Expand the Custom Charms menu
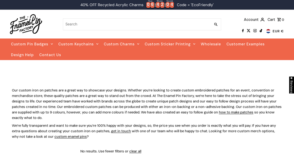 122,44
